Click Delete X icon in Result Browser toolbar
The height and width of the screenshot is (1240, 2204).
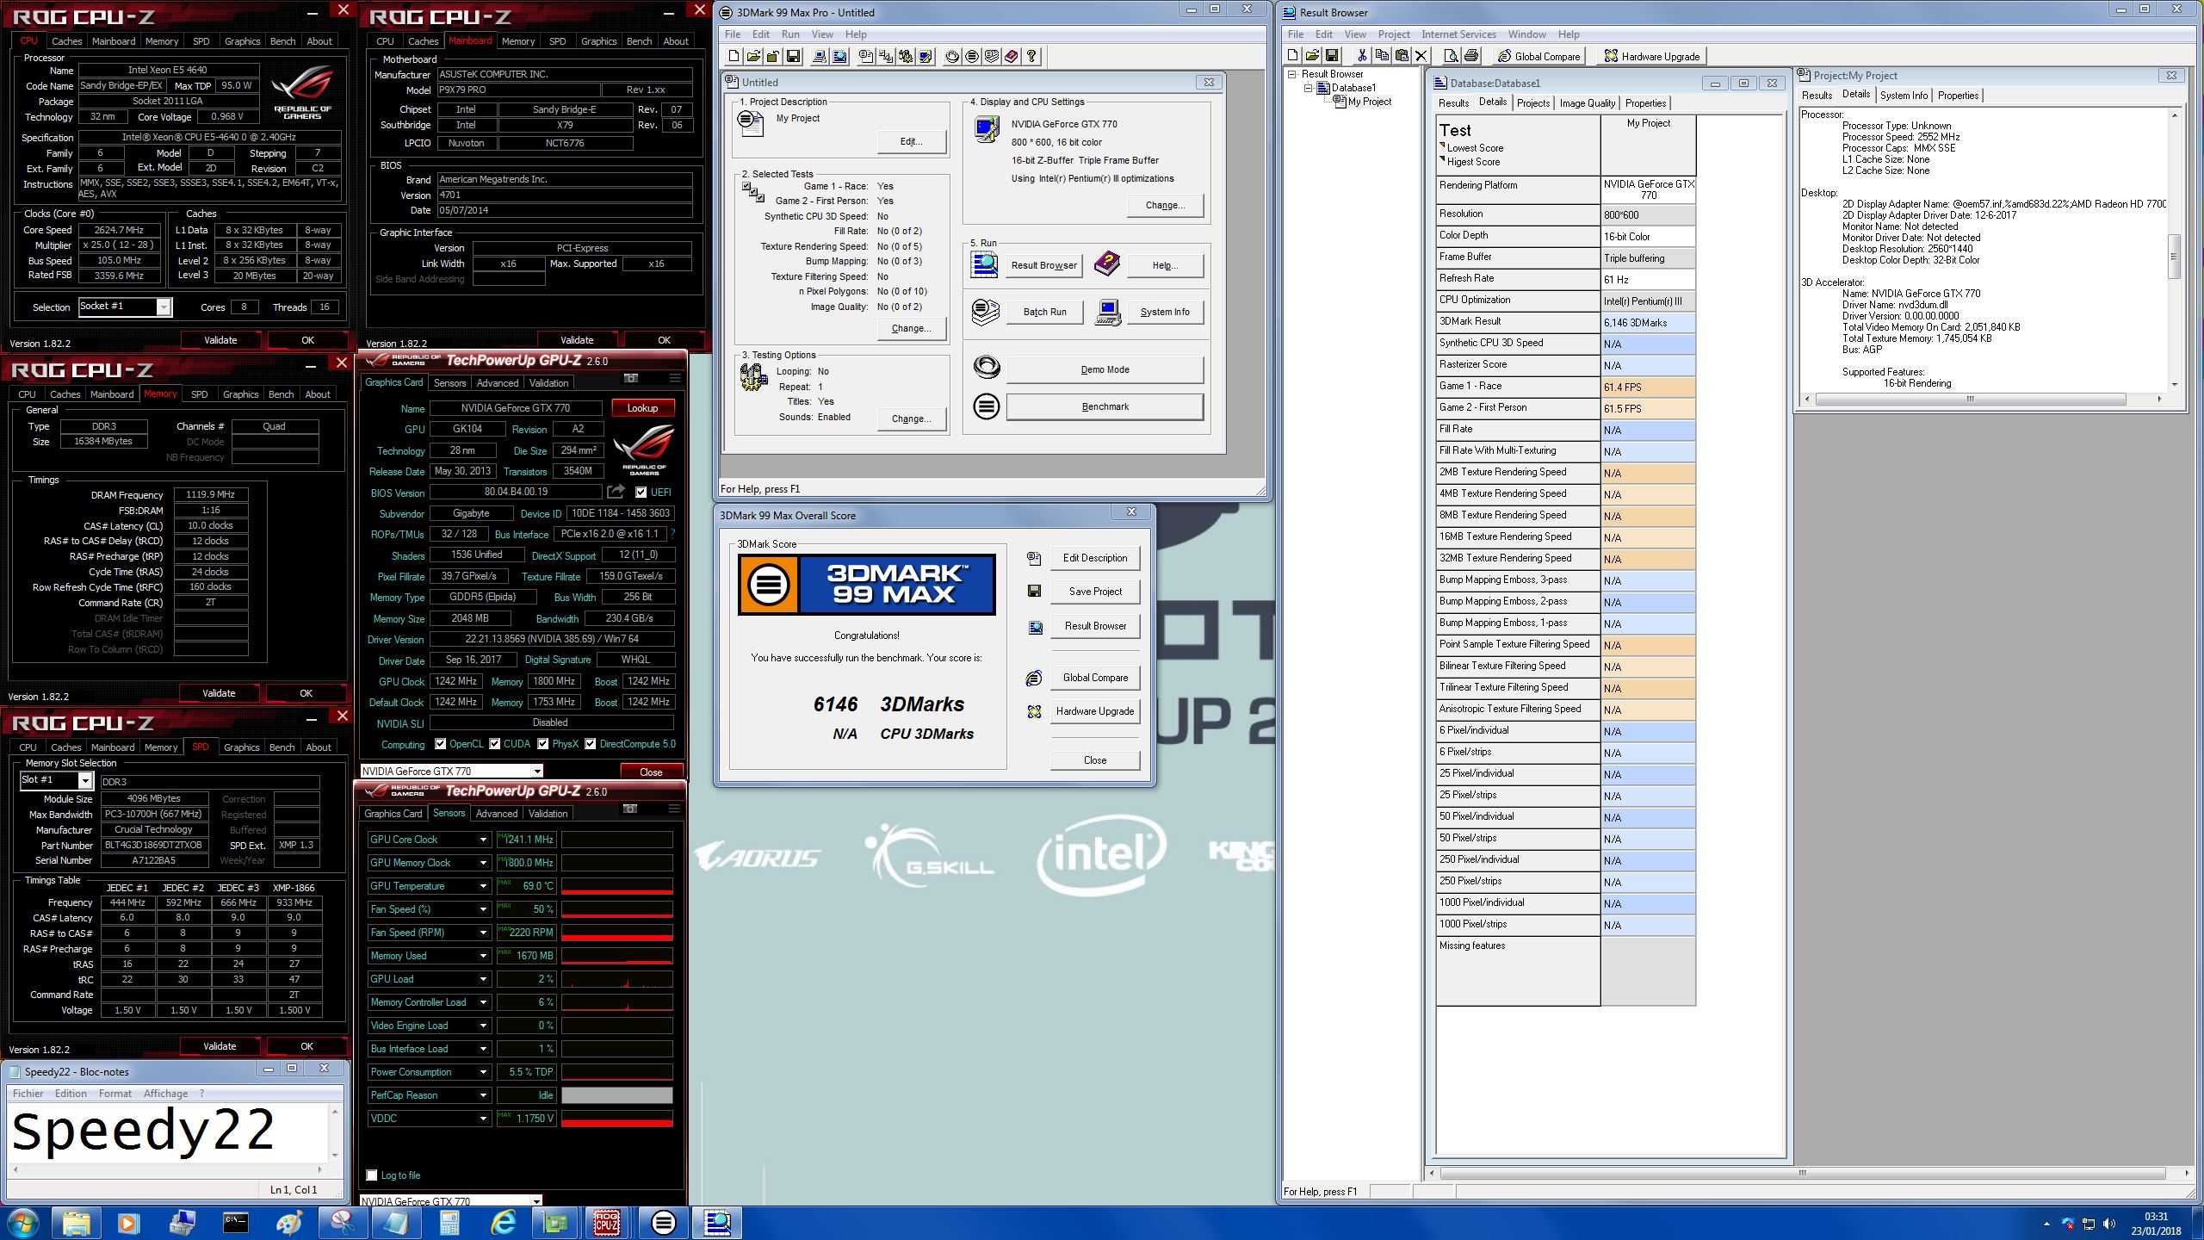pos(1421,56)
